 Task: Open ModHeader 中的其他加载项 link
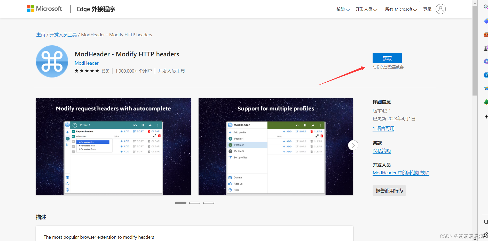coord(401,173)
